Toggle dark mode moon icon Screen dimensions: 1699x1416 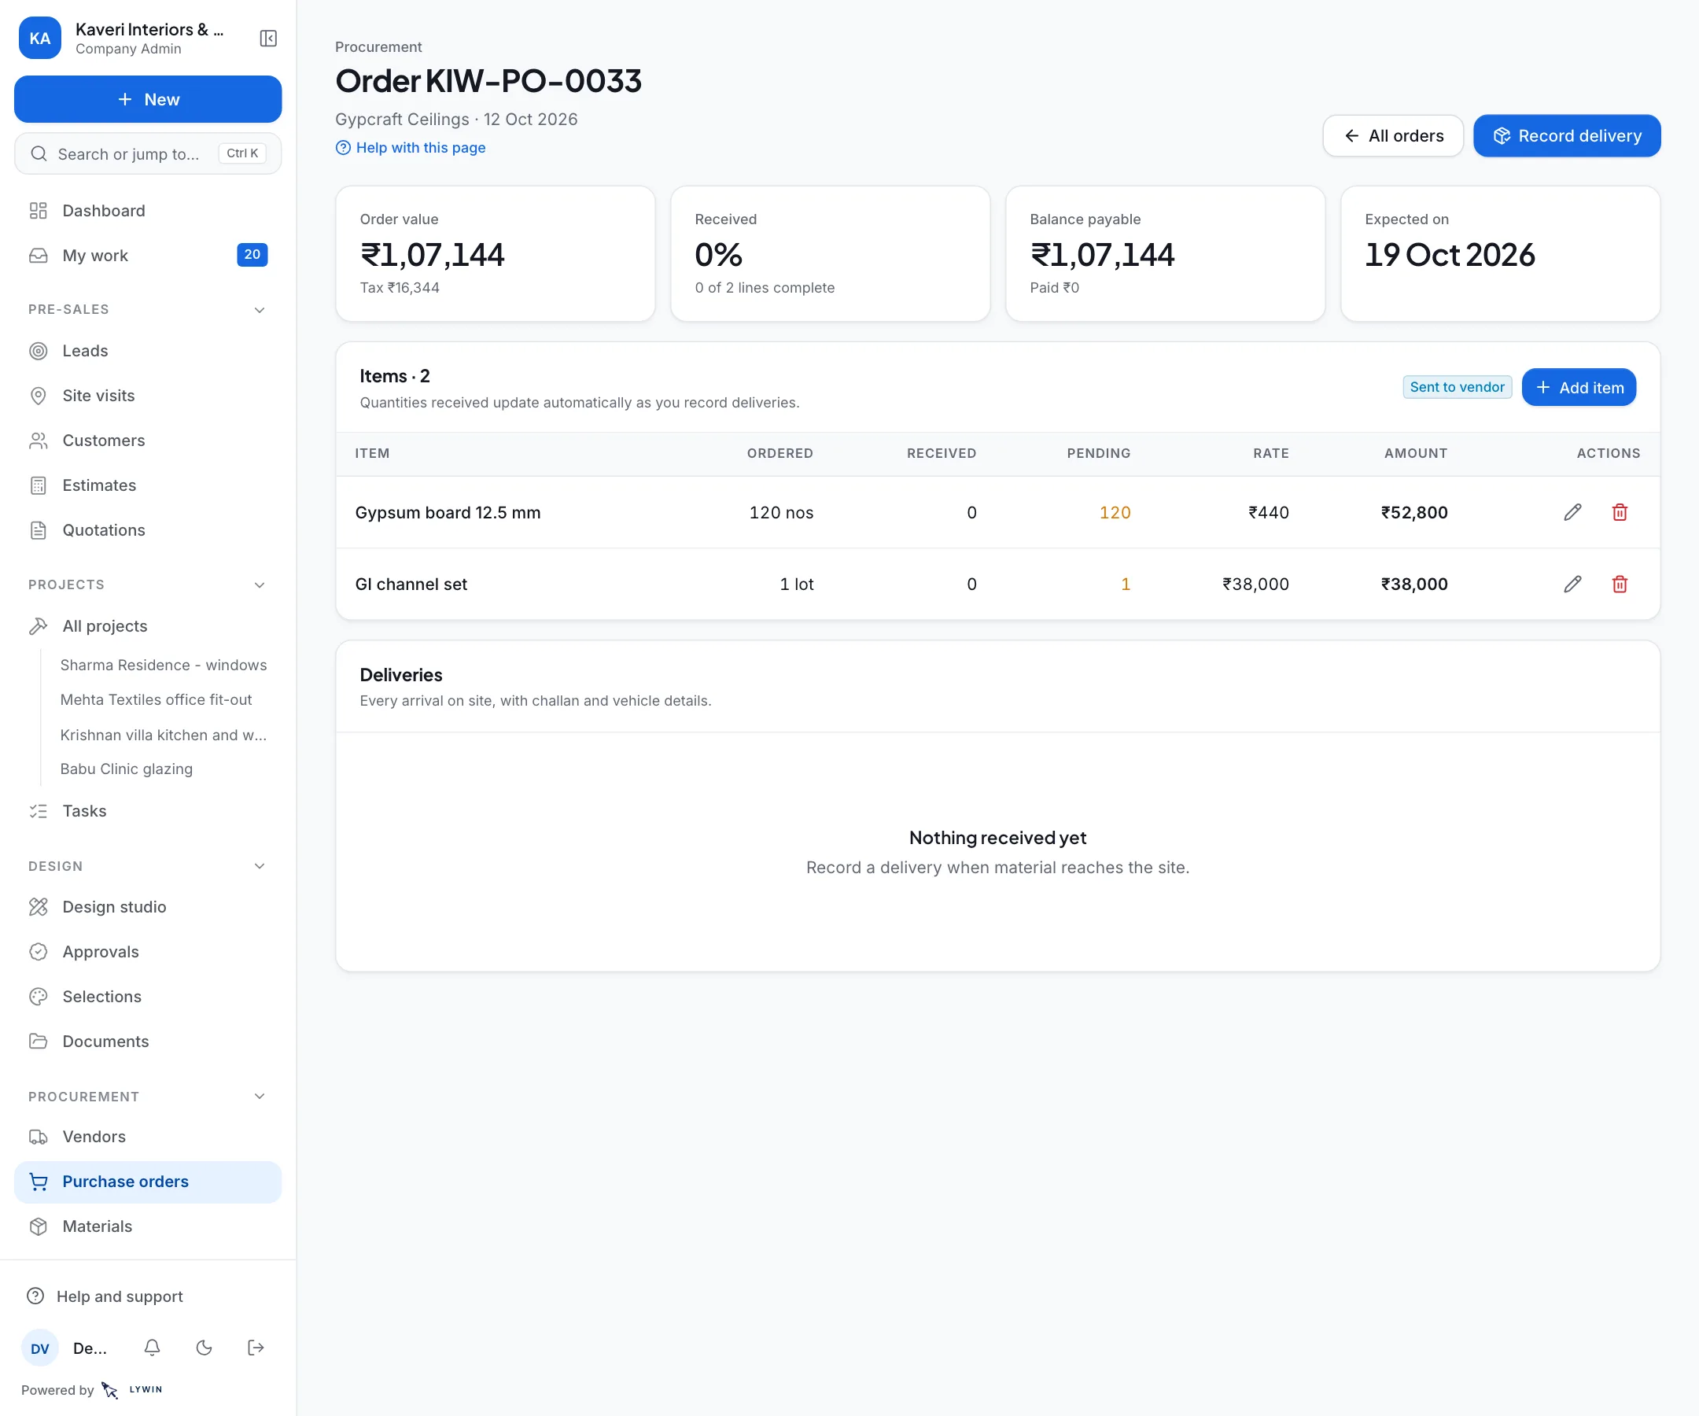point(204,1348)
